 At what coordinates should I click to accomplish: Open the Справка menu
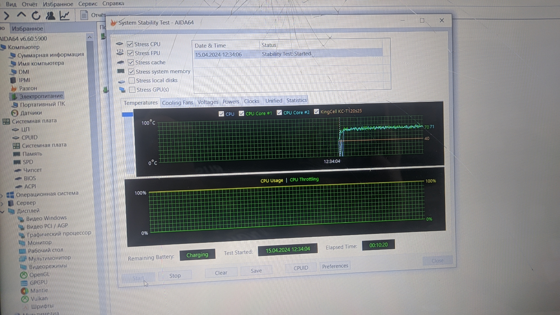(113, 3)
